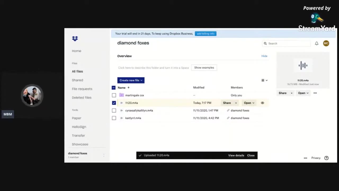
Task: Click Share button in preview pane
Action: pos(283,93)
